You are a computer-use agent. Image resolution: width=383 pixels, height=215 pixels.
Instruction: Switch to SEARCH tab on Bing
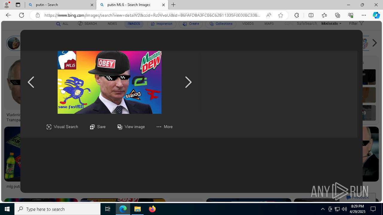coord(87,24)
